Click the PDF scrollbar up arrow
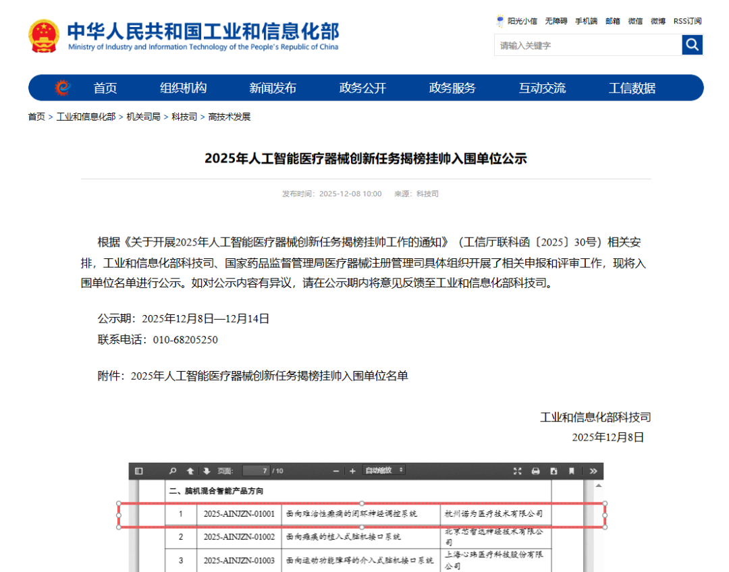The image size is (729, 572). click(598, 486)
